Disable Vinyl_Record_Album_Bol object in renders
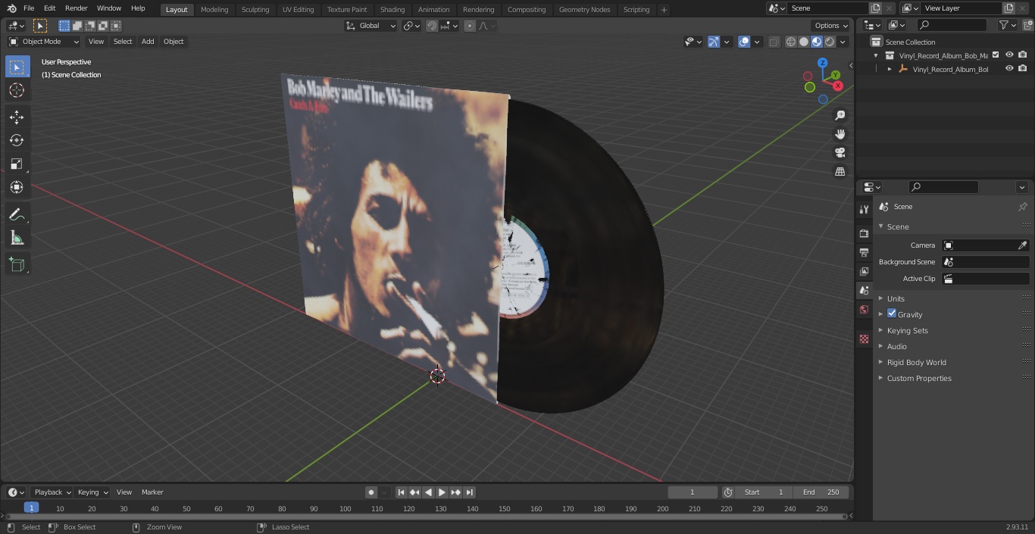Screen dimensions: 1035x534 coord(1023,69)
